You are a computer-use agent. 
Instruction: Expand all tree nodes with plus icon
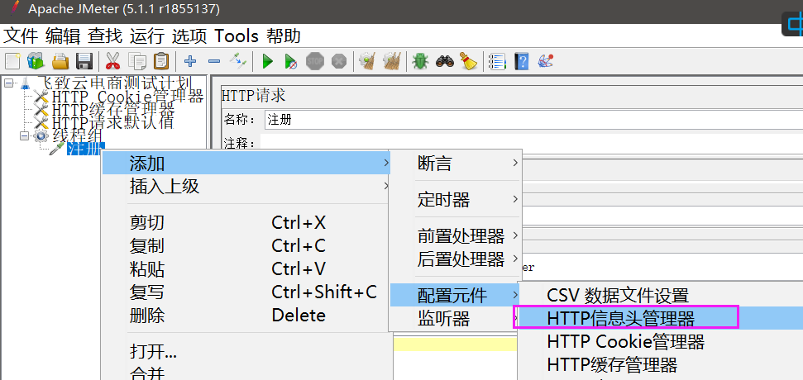190,62
